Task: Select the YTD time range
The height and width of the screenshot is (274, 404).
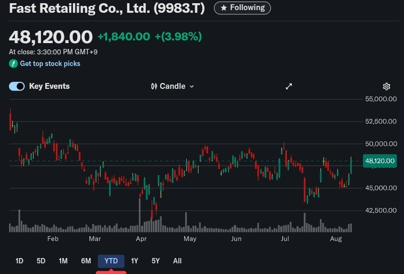Action: (x=111, y=261)
